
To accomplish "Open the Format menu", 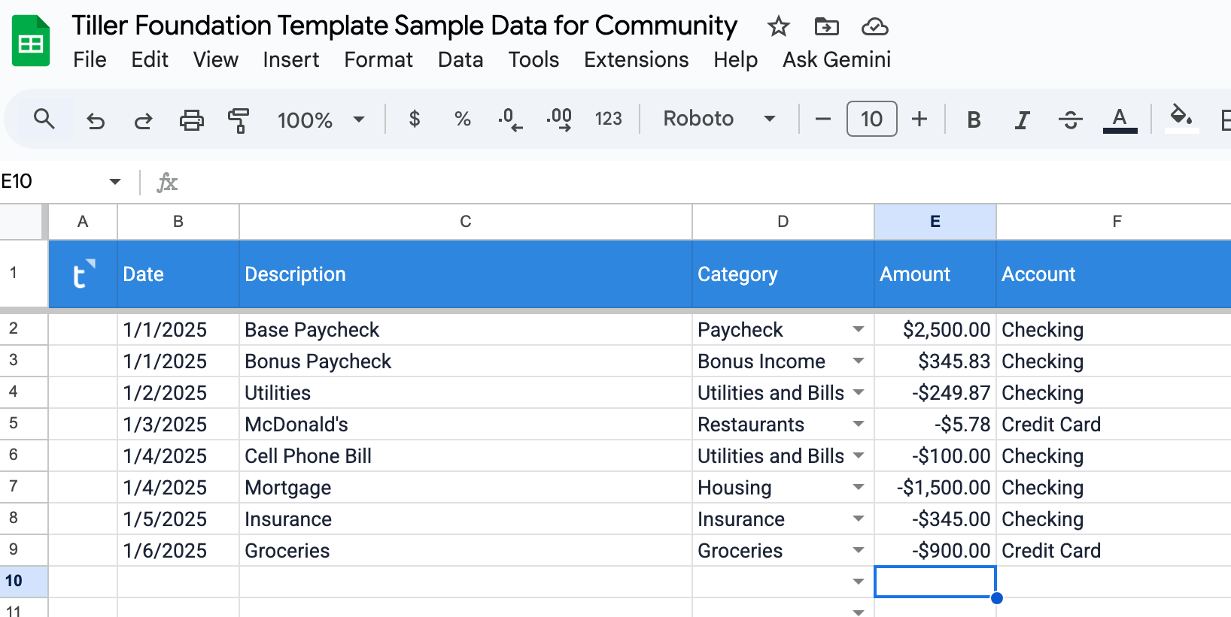I will pyautogui.click(x=378, y=59).
